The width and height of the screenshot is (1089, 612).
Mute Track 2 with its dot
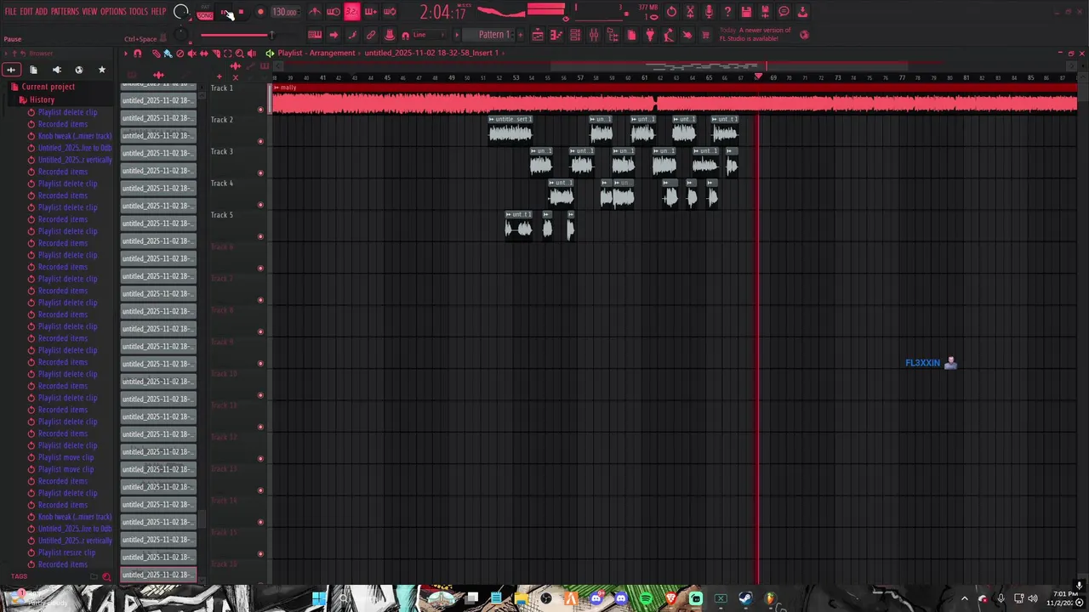click(x=260, y=141)
